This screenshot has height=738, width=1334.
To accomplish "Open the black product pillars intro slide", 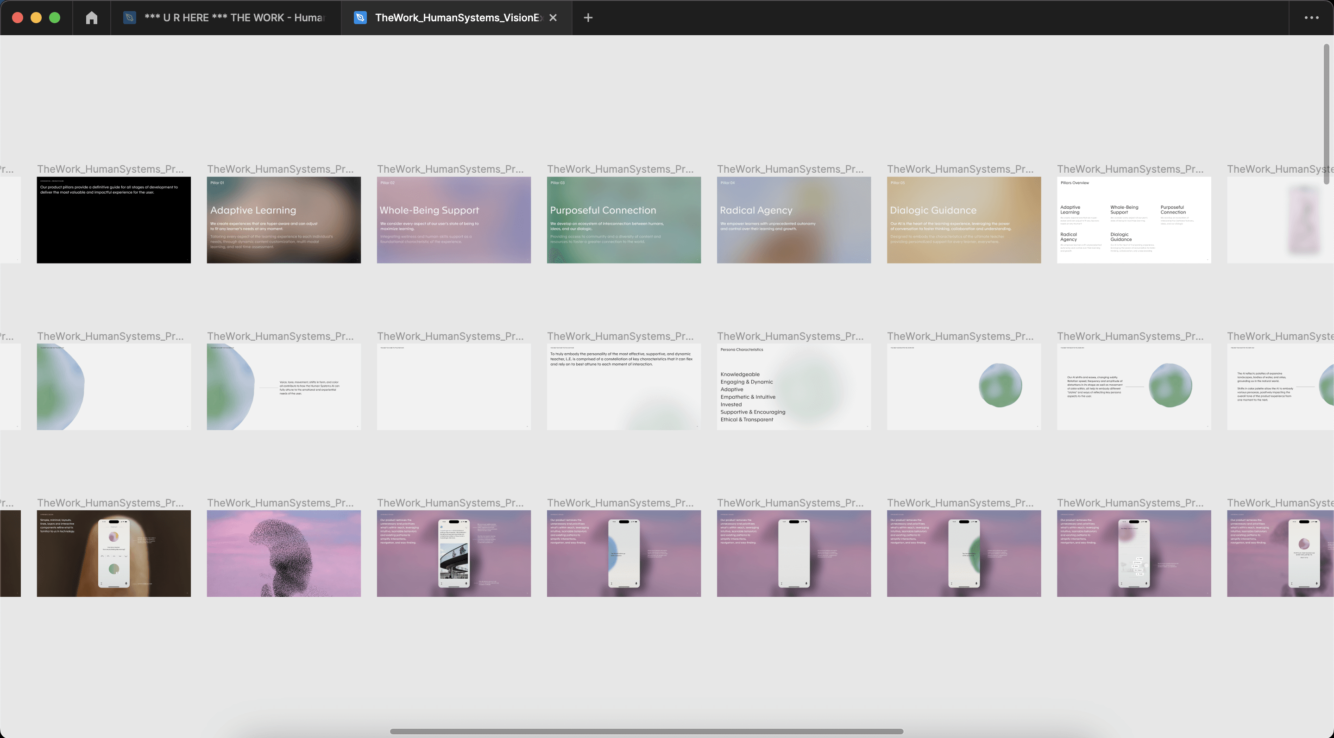I will (113, 220).
